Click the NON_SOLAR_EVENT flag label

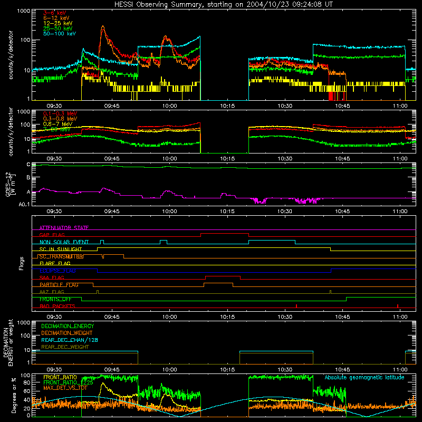[x=64, y=242]
